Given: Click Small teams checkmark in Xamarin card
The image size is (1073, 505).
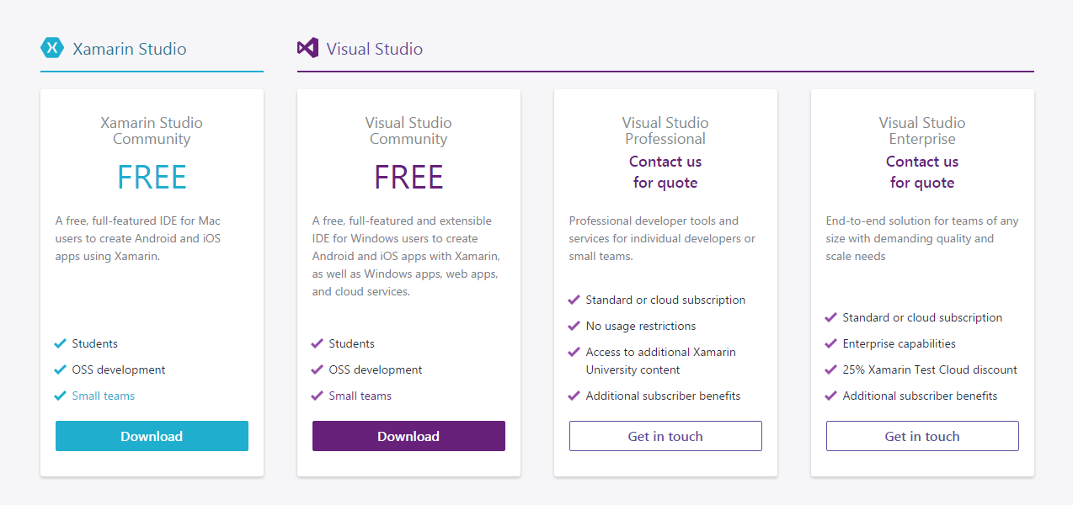Looking at the screenshot, I should click(61, 396).
